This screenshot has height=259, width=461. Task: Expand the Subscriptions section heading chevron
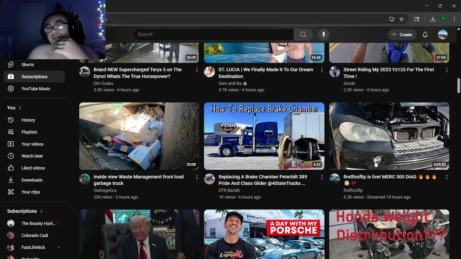click(41, 211)
